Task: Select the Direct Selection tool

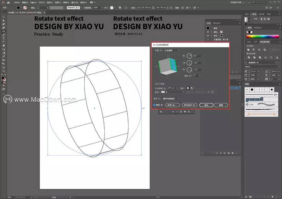Action: [x=4, y=20]
